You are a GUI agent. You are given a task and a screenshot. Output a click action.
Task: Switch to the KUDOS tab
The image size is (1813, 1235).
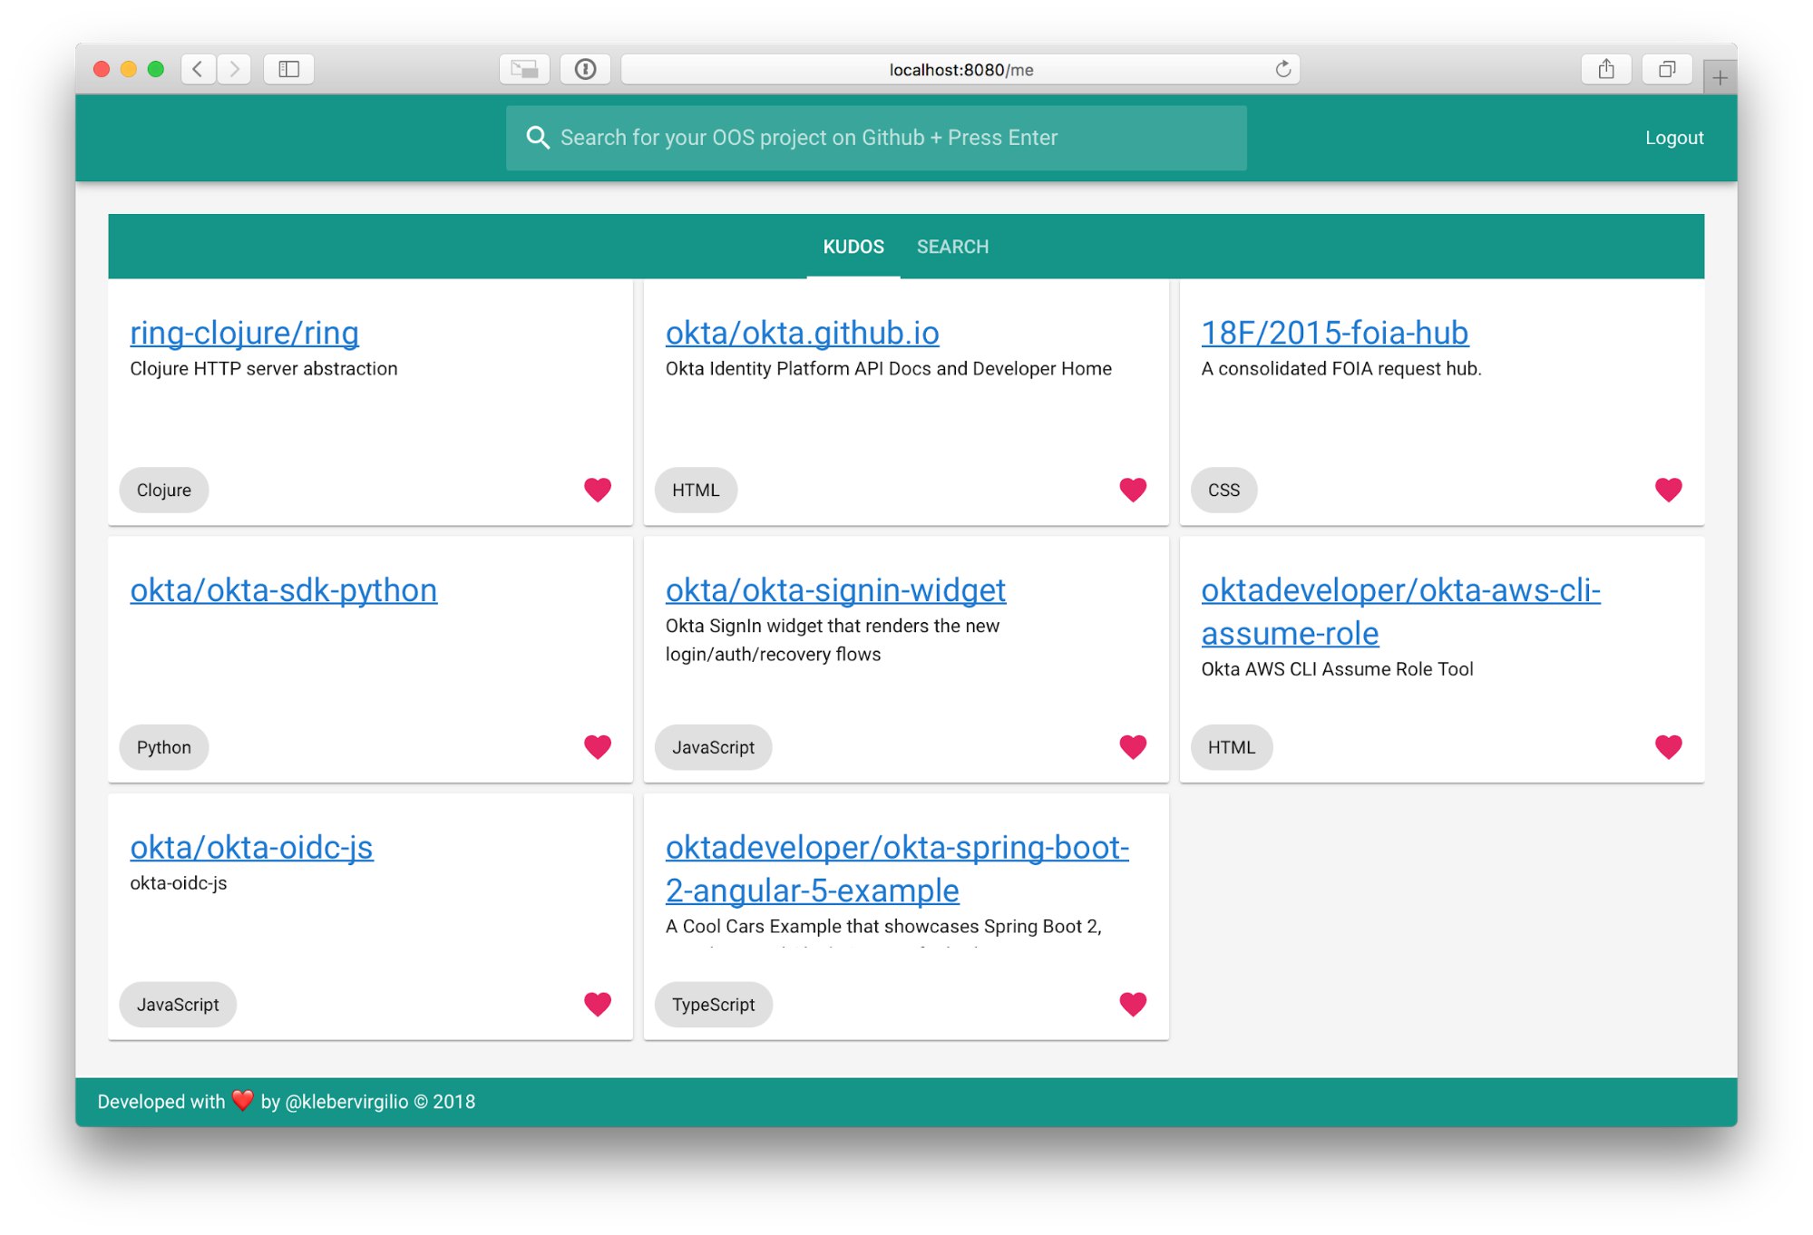[853, 247]
